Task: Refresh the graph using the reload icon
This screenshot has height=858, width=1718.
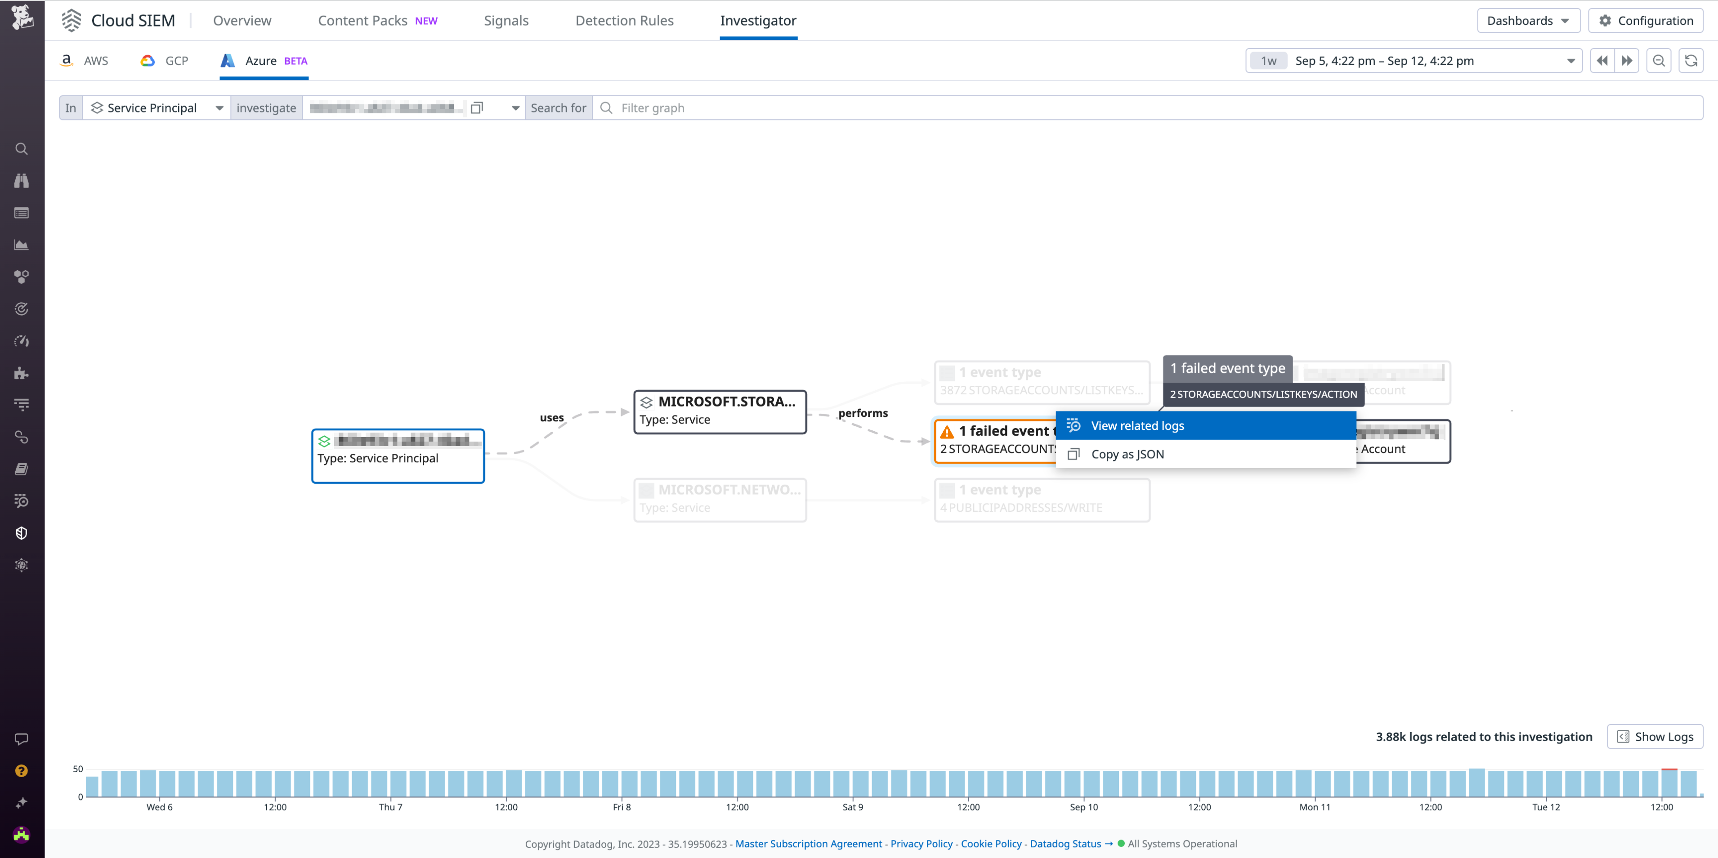Action: click(x=1691, y=60)
